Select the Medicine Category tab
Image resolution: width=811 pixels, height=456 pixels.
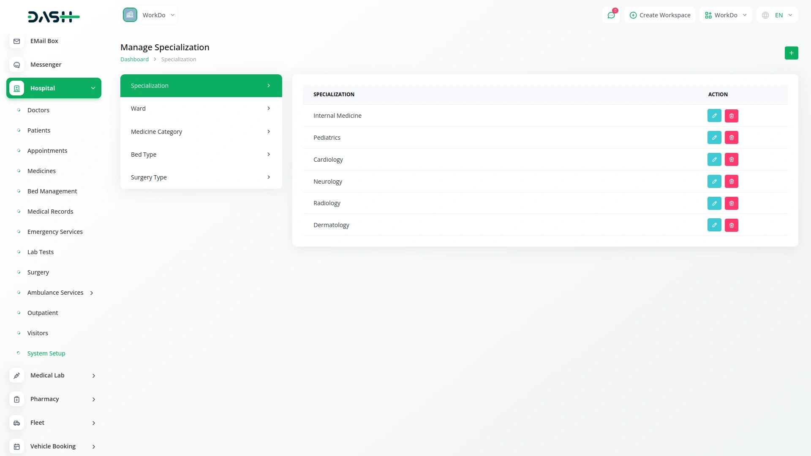tap(201, 132)
